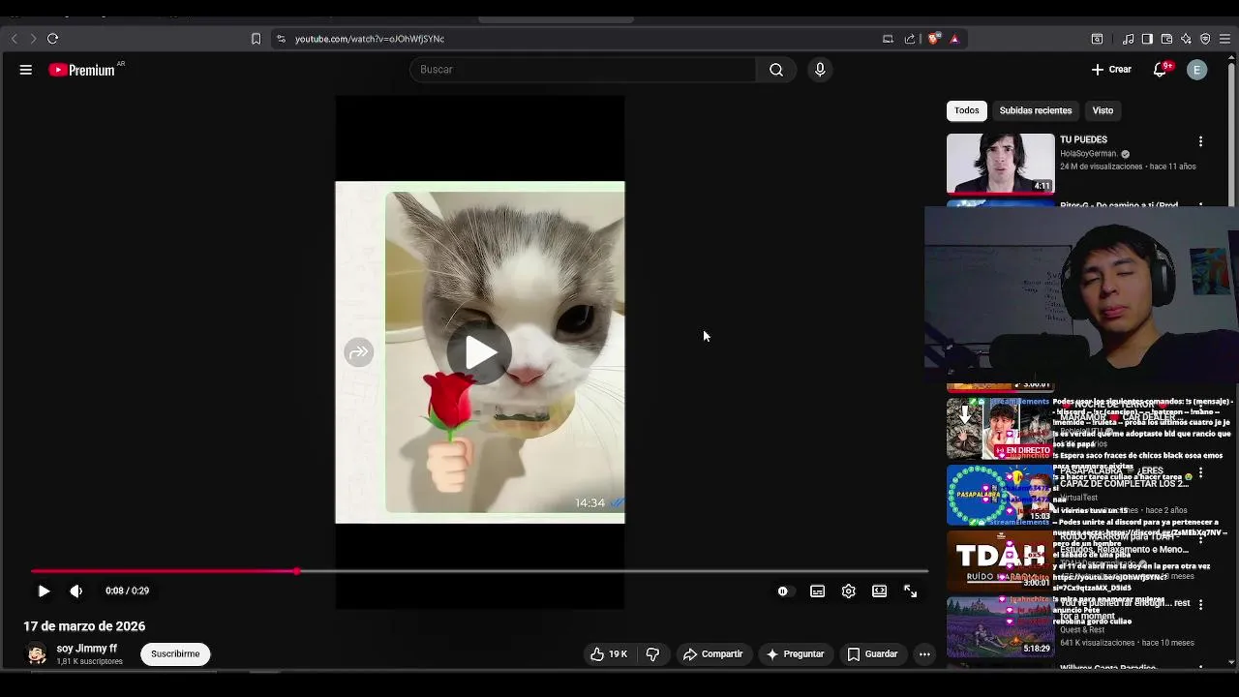Open options menu for TU PUEDES video
The image size is (1239, 697).
click(x=1200, y=141)
